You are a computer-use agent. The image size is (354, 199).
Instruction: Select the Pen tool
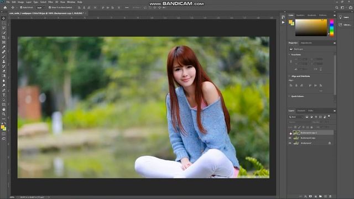(x=4, y=90)
